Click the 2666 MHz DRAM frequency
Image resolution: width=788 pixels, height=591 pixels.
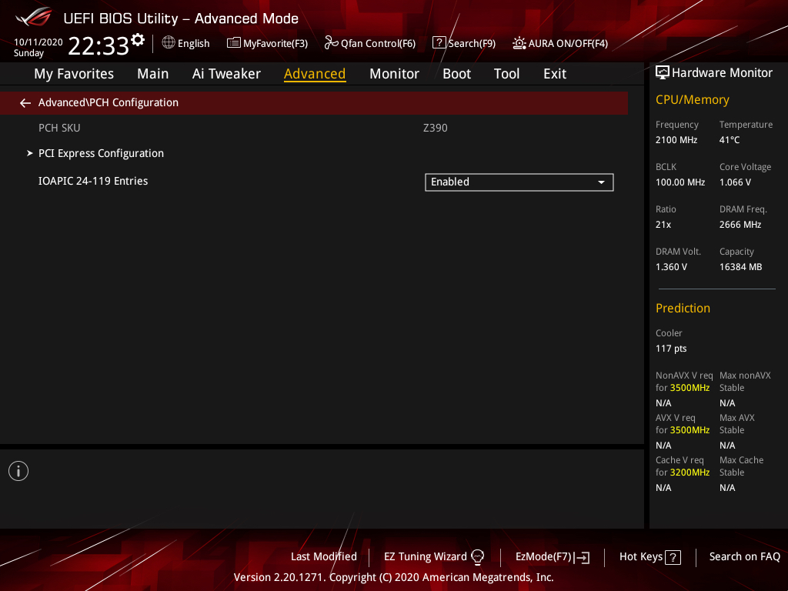(740, 224)
